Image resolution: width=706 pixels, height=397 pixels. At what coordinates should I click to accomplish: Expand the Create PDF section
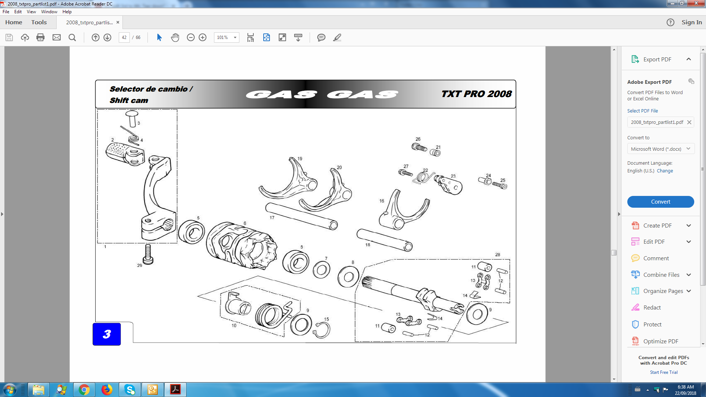pos(688,226)
